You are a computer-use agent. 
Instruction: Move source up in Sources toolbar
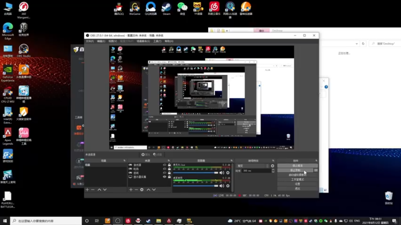[x=148, y=189]
